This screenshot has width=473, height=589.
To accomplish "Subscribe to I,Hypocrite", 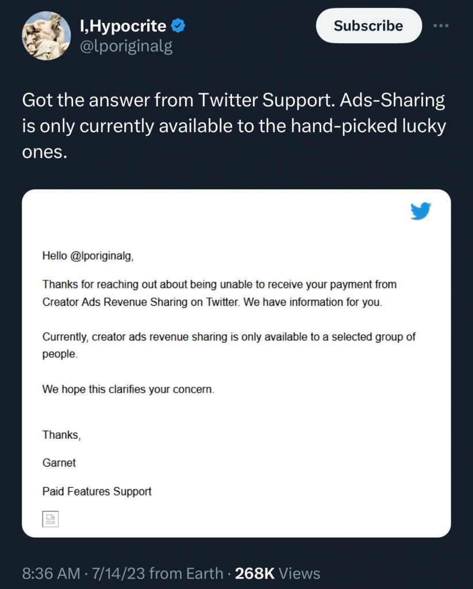I will coord(368,26).
